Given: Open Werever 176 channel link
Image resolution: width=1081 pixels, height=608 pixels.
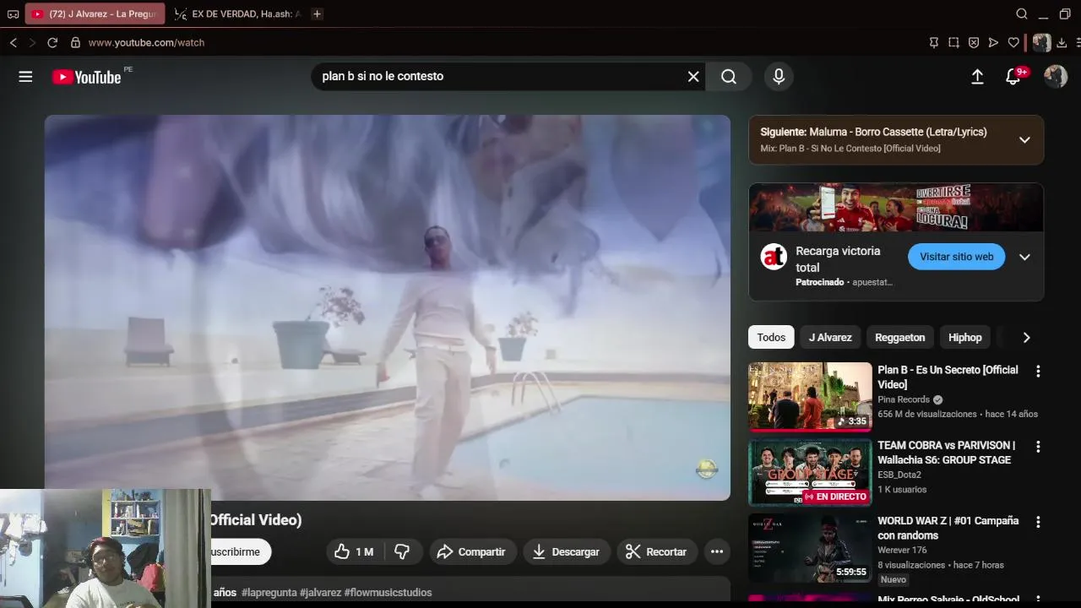Looking at the screenshot, I should (902, 551).
